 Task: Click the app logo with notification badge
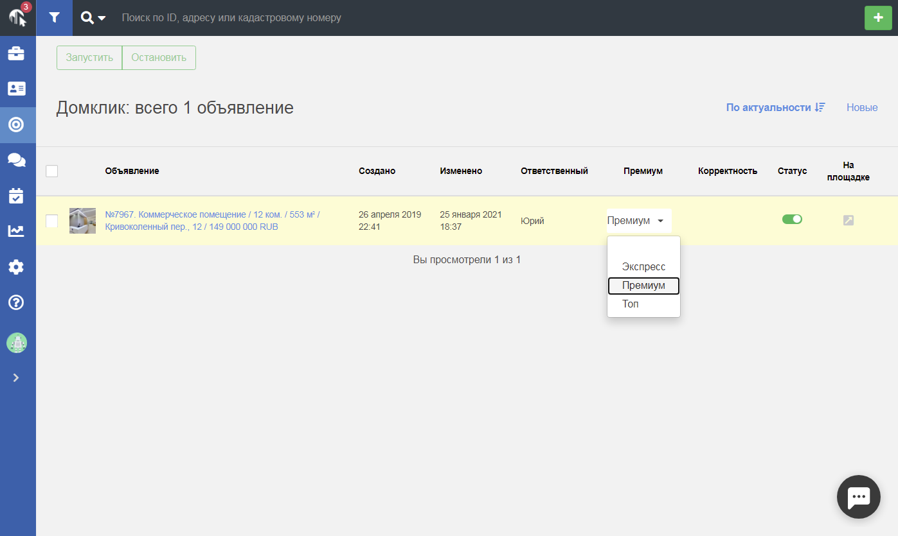coord(17,17)
